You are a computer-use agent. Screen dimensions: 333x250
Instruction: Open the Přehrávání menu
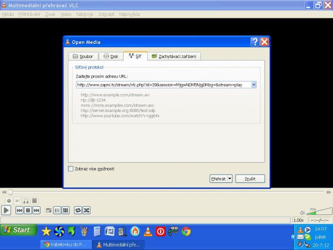(29, 14)
